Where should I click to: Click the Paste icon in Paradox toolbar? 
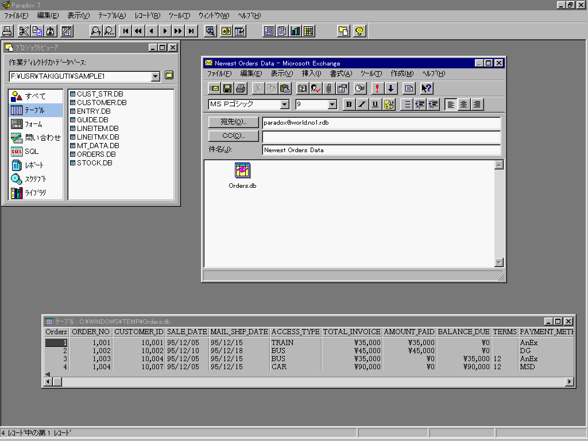51,31
